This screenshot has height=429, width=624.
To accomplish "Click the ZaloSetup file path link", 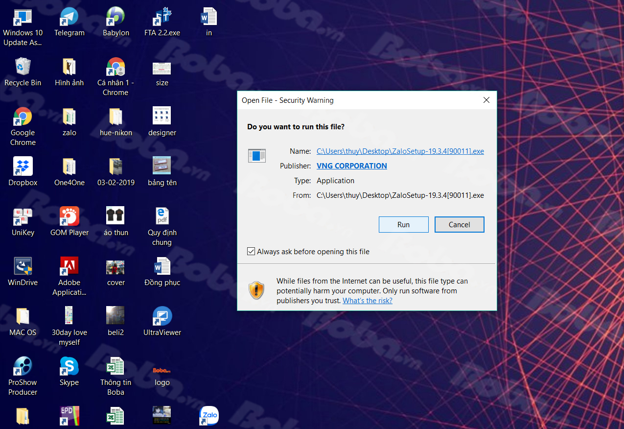I will tap(400, 151).
